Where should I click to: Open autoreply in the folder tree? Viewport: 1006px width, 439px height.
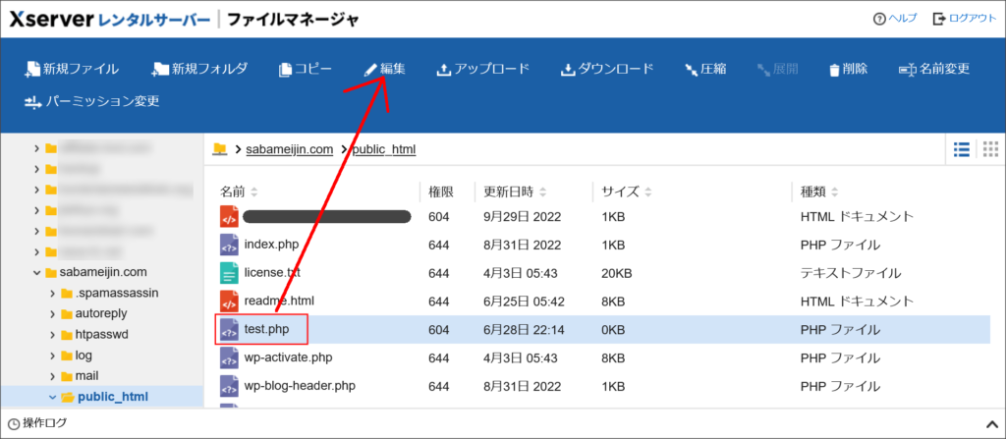click(x=101, y=313)
